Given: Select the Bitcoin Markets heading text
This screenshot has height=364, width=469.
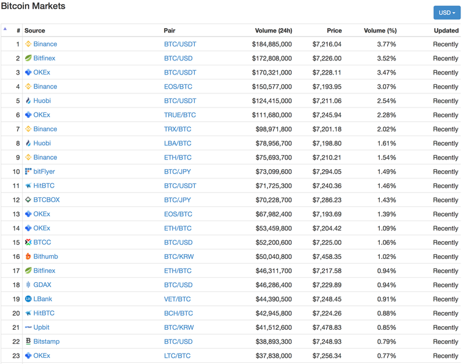Looking at the screenshot, I should [x=33, y=6].
